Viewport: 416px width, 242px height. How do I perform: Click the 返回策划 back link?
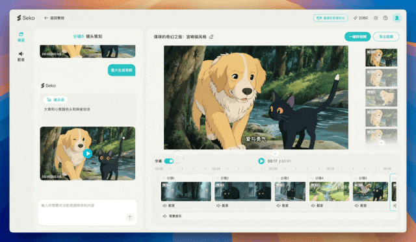coord(54,18)
